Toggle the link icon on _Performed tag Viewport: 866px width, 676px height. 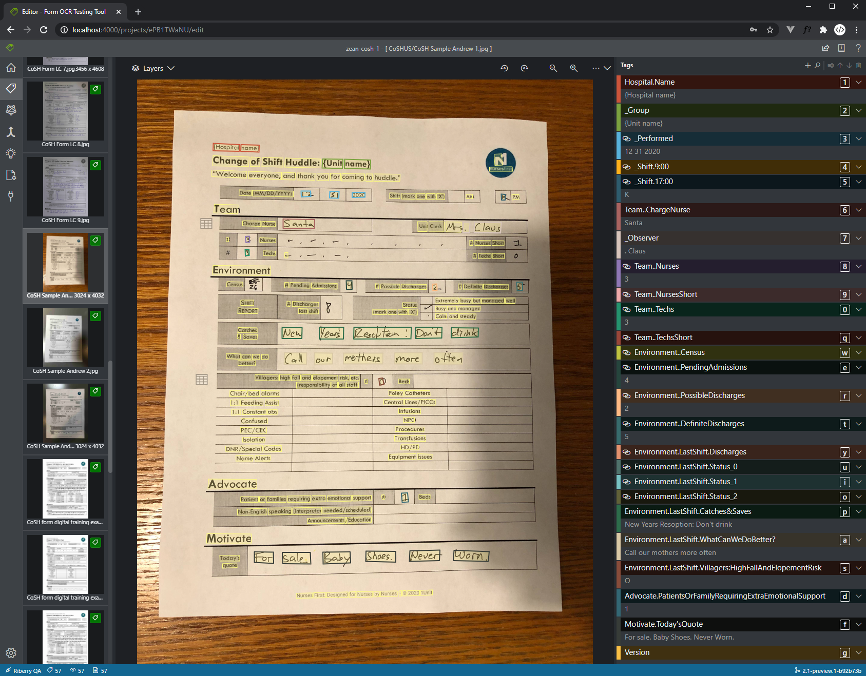click(x=626, y=138)
